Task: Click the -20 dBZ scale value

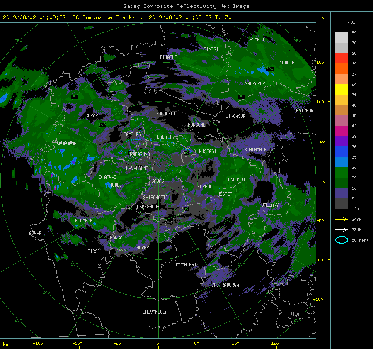Action: point(355,209)
